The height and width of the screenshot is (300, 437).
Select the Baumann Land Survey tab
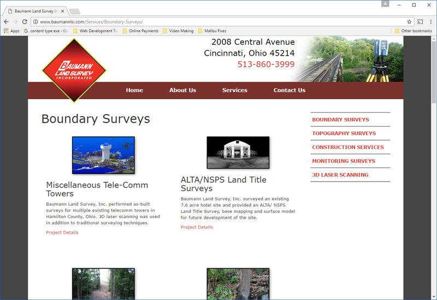(x=35, y=11)
